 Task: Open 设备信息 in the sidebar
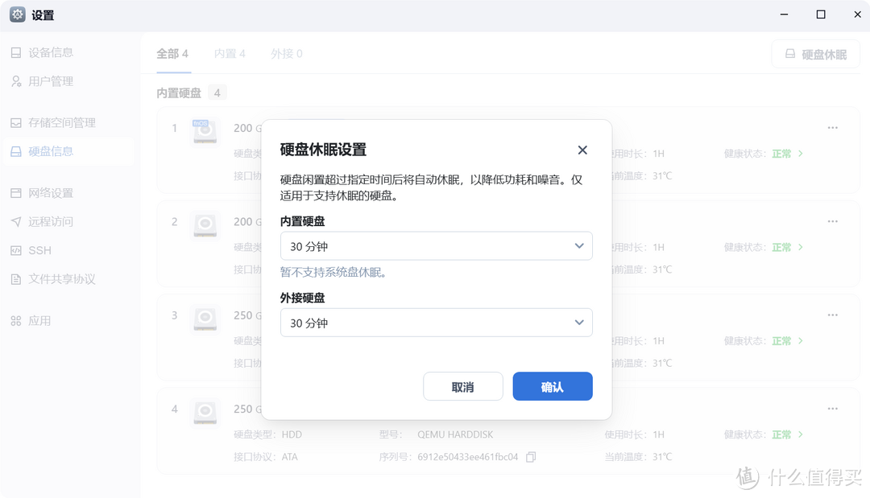(x=51, y=52)
